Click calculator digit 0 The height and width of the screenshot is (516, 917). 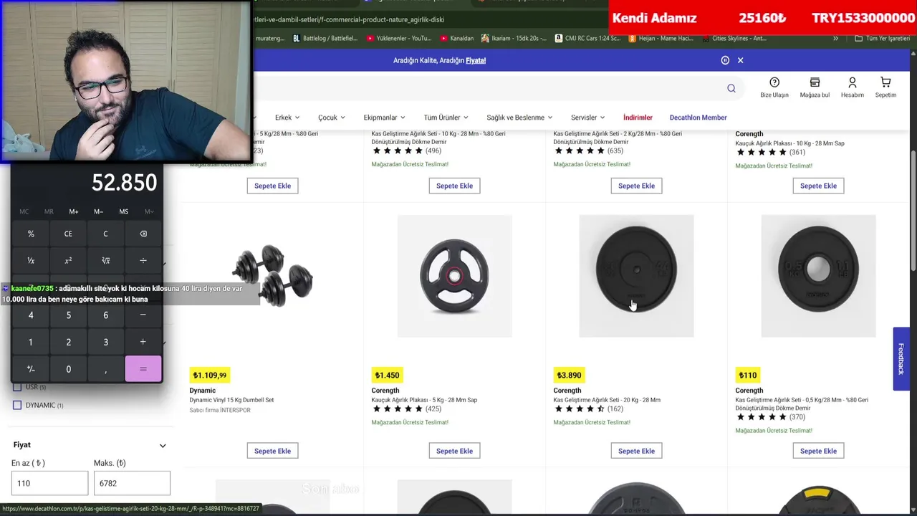pos(68,369)
